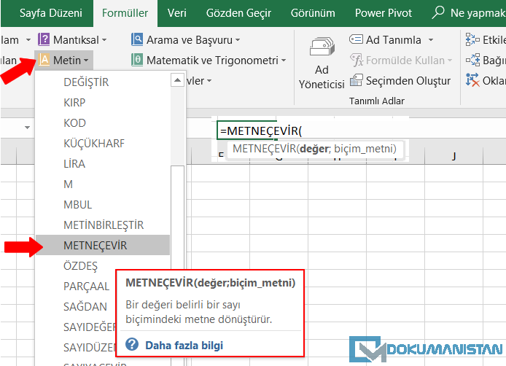The image size is (506, 366).
Task: Select METİNBİRLEŞTİR function
Action: 103,225
